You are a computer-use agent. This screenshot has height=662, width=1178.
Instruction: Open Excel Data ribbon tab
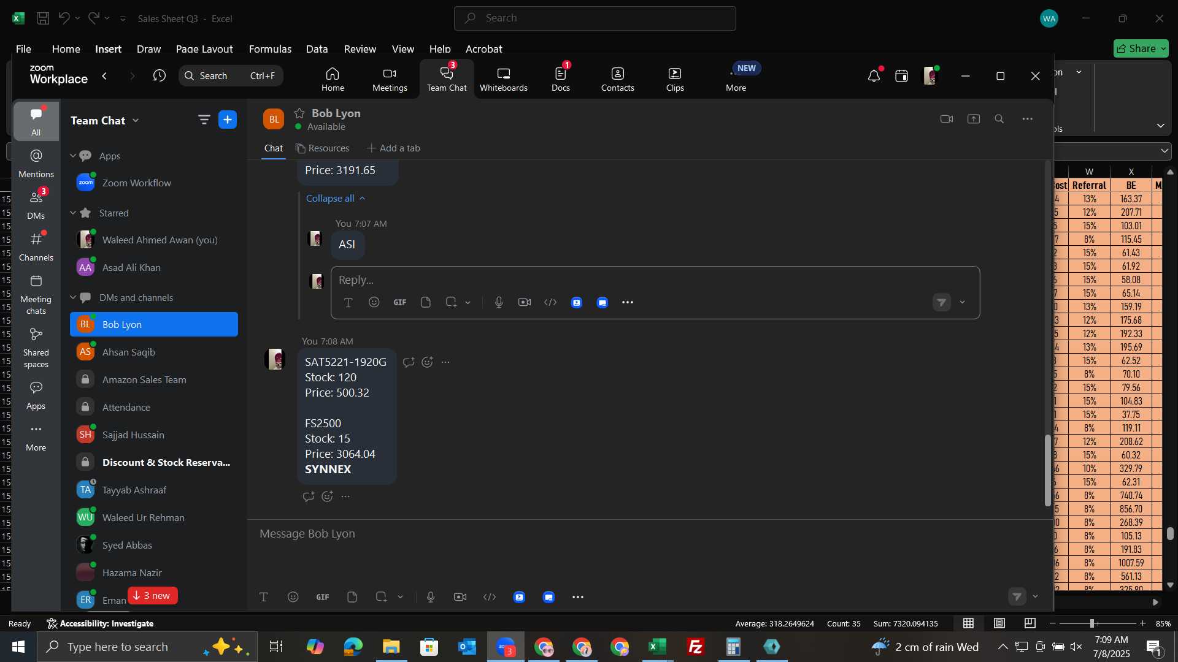(317, 49)
